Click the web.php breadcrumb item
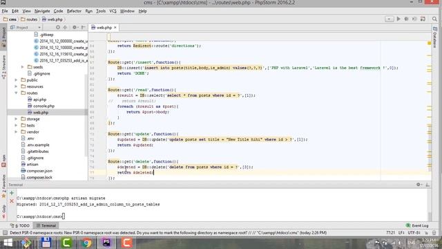 pyautogui.click(x=52, y=19)
